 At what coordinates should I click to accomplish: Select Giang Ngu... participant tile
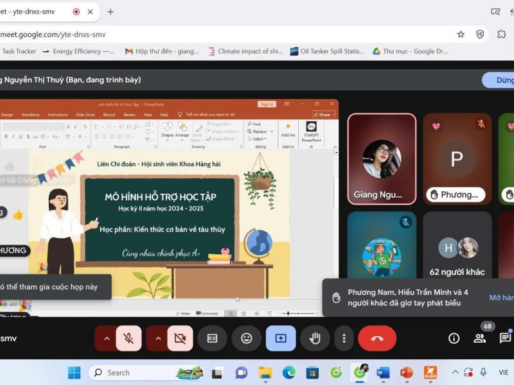[x=382, y=159]
